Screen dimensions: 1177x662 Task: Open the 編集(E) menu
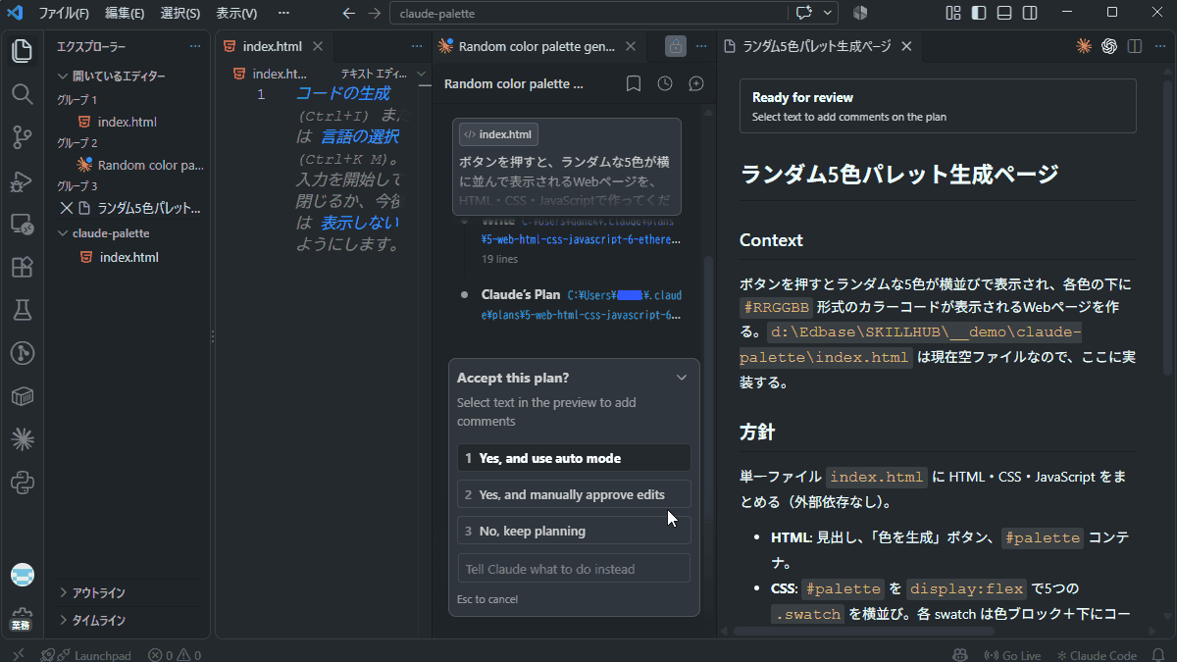[125, 13]
